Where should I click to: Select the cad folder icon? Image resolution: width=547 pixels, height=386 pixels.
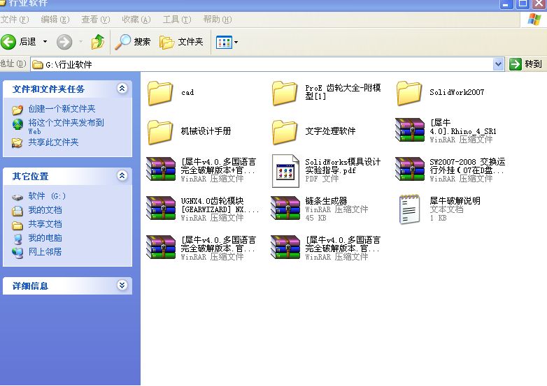[x=160, y=93]
